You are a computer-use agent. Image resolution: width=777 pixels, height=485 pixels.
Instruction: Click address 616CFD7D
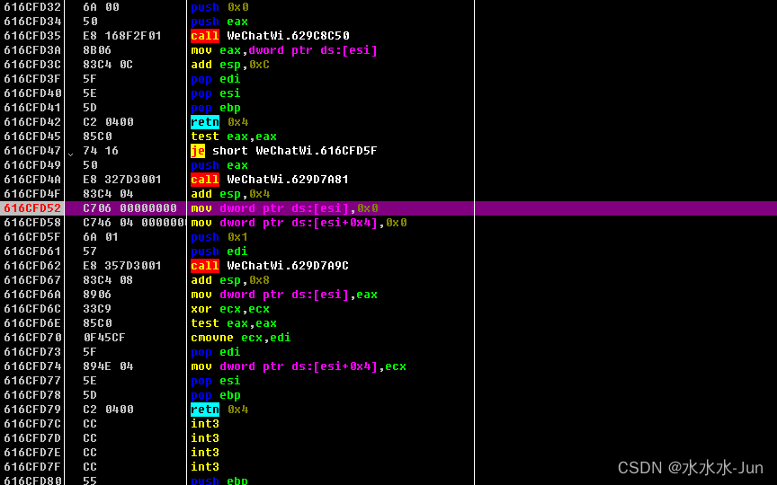32,437
